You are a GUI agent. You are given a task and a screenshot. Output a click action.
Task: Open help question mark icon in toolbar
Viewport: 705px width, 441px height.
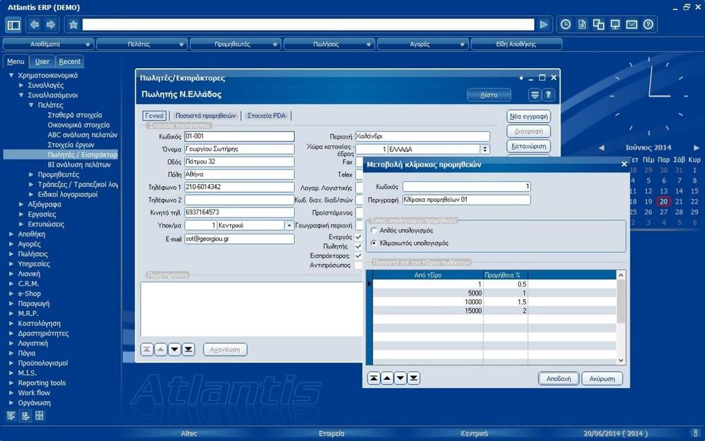[x=648, y=25]
